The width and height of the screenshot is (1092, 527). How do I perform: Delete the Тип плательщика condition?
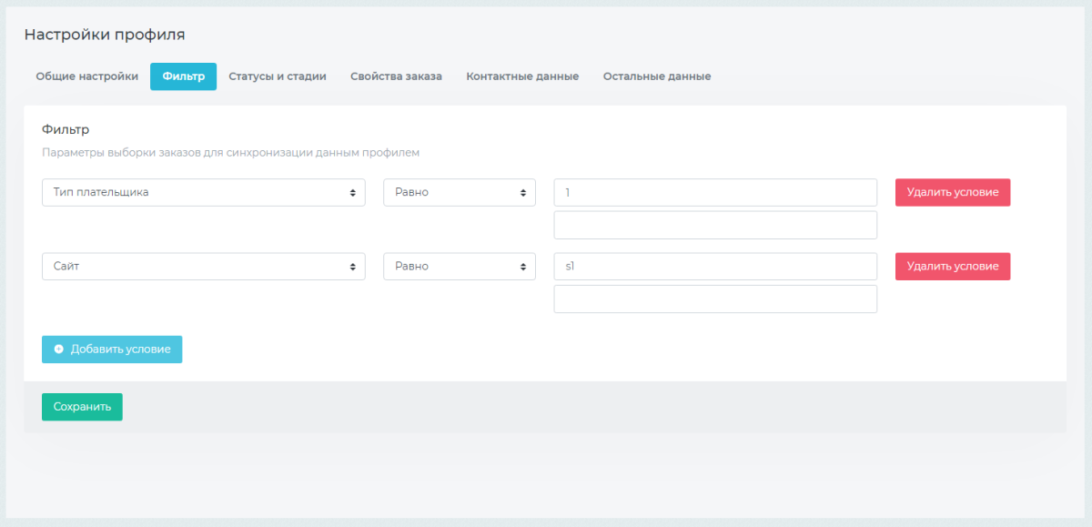(x=952, y=192)
